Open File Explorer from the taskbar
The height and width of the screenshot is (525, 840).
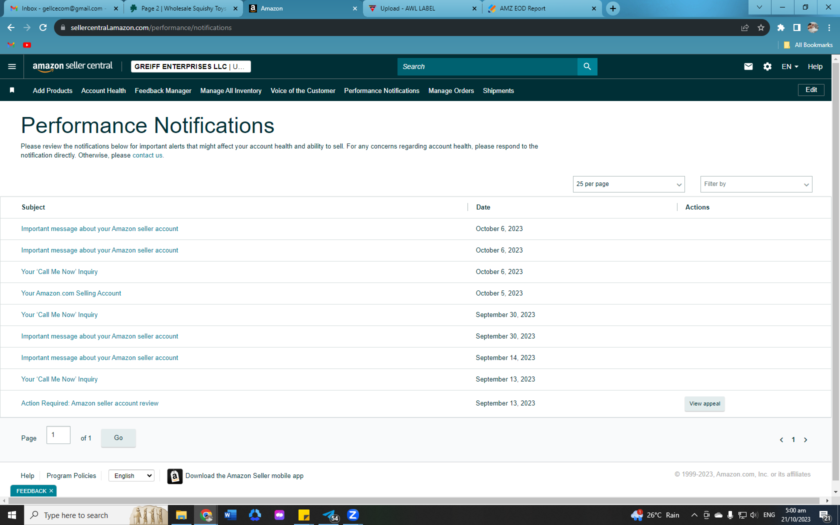pos(181,515)
